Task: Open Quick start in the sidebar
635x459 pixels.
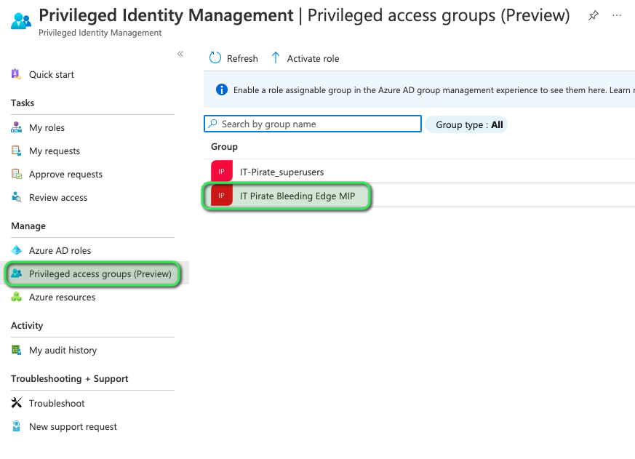Action: click(52, 74)
